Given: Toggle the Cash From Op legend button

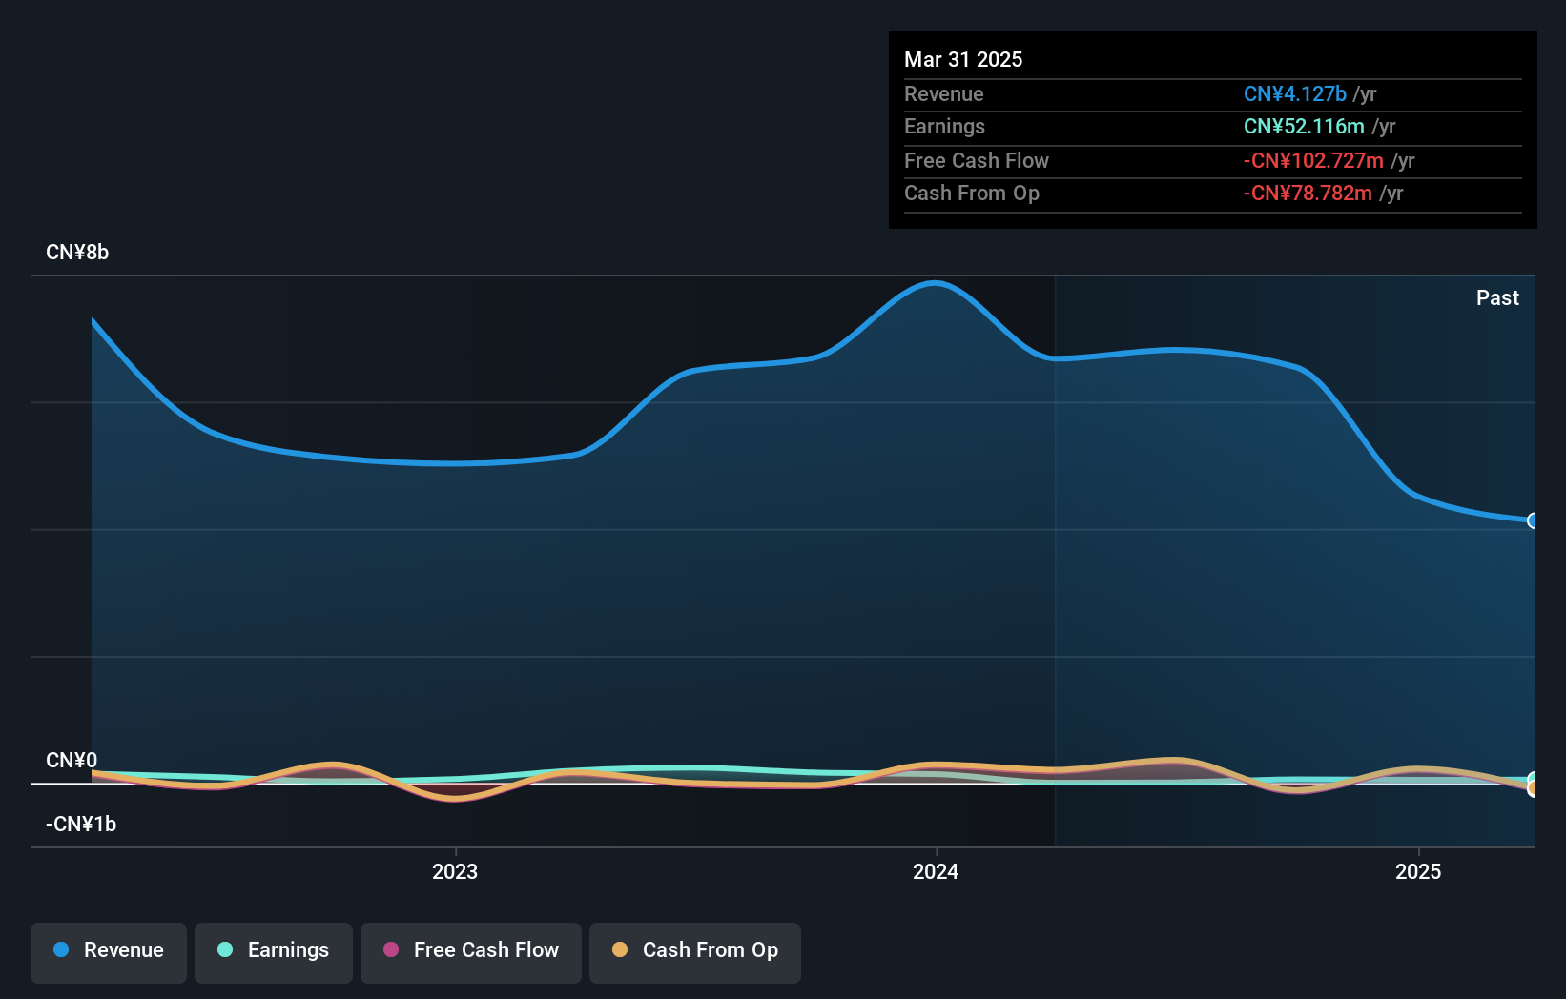Looking at the screenshot, I should tap(695, 952).
